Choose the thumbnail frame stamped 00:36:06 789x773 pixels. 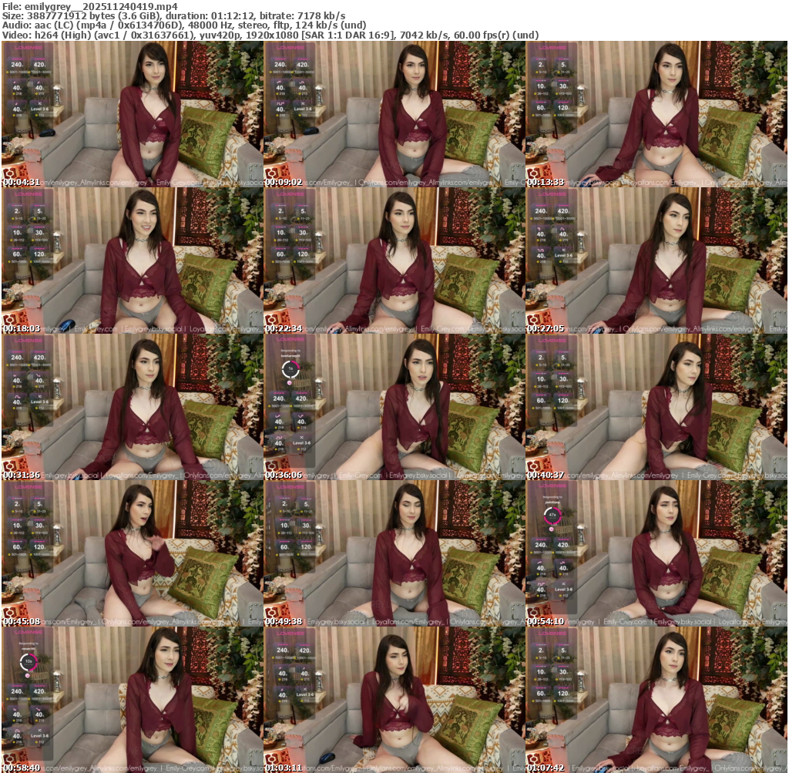click(394, 407)
